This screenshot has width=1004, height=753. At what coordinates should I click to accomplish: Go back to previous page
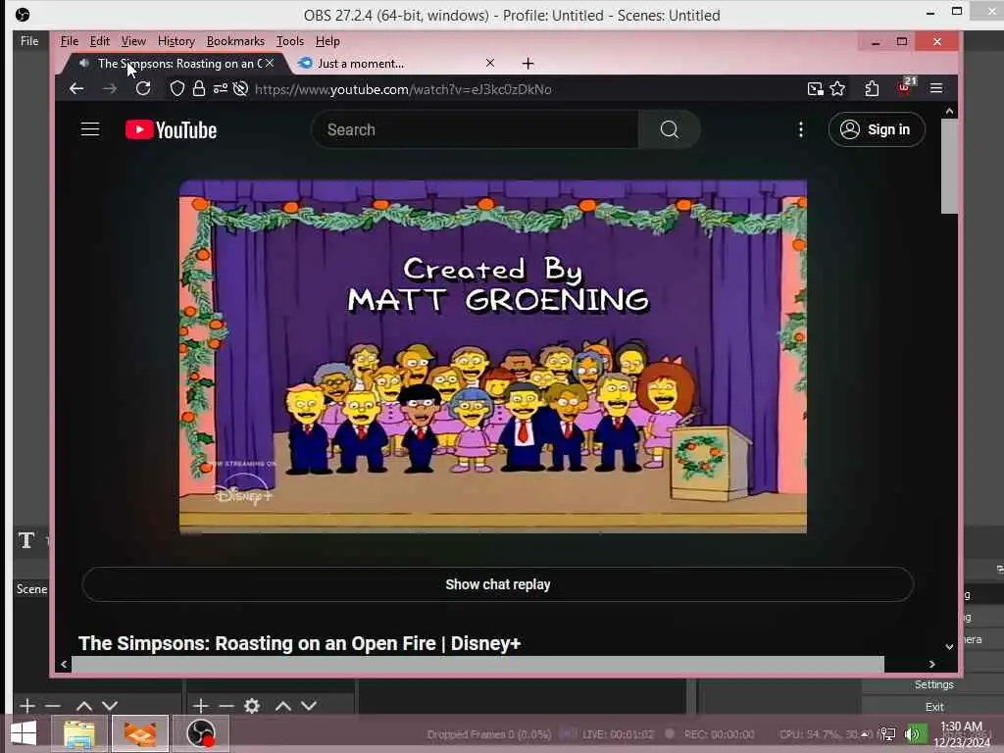(76, 89)
